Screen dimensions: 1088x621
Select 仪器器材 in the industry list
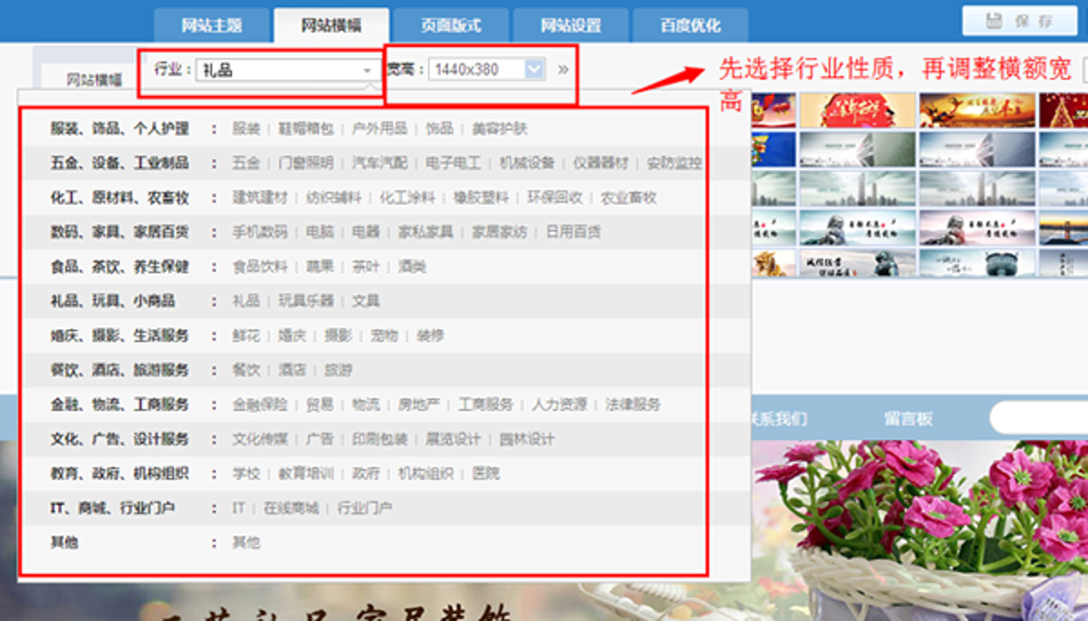tap(601, 163)
